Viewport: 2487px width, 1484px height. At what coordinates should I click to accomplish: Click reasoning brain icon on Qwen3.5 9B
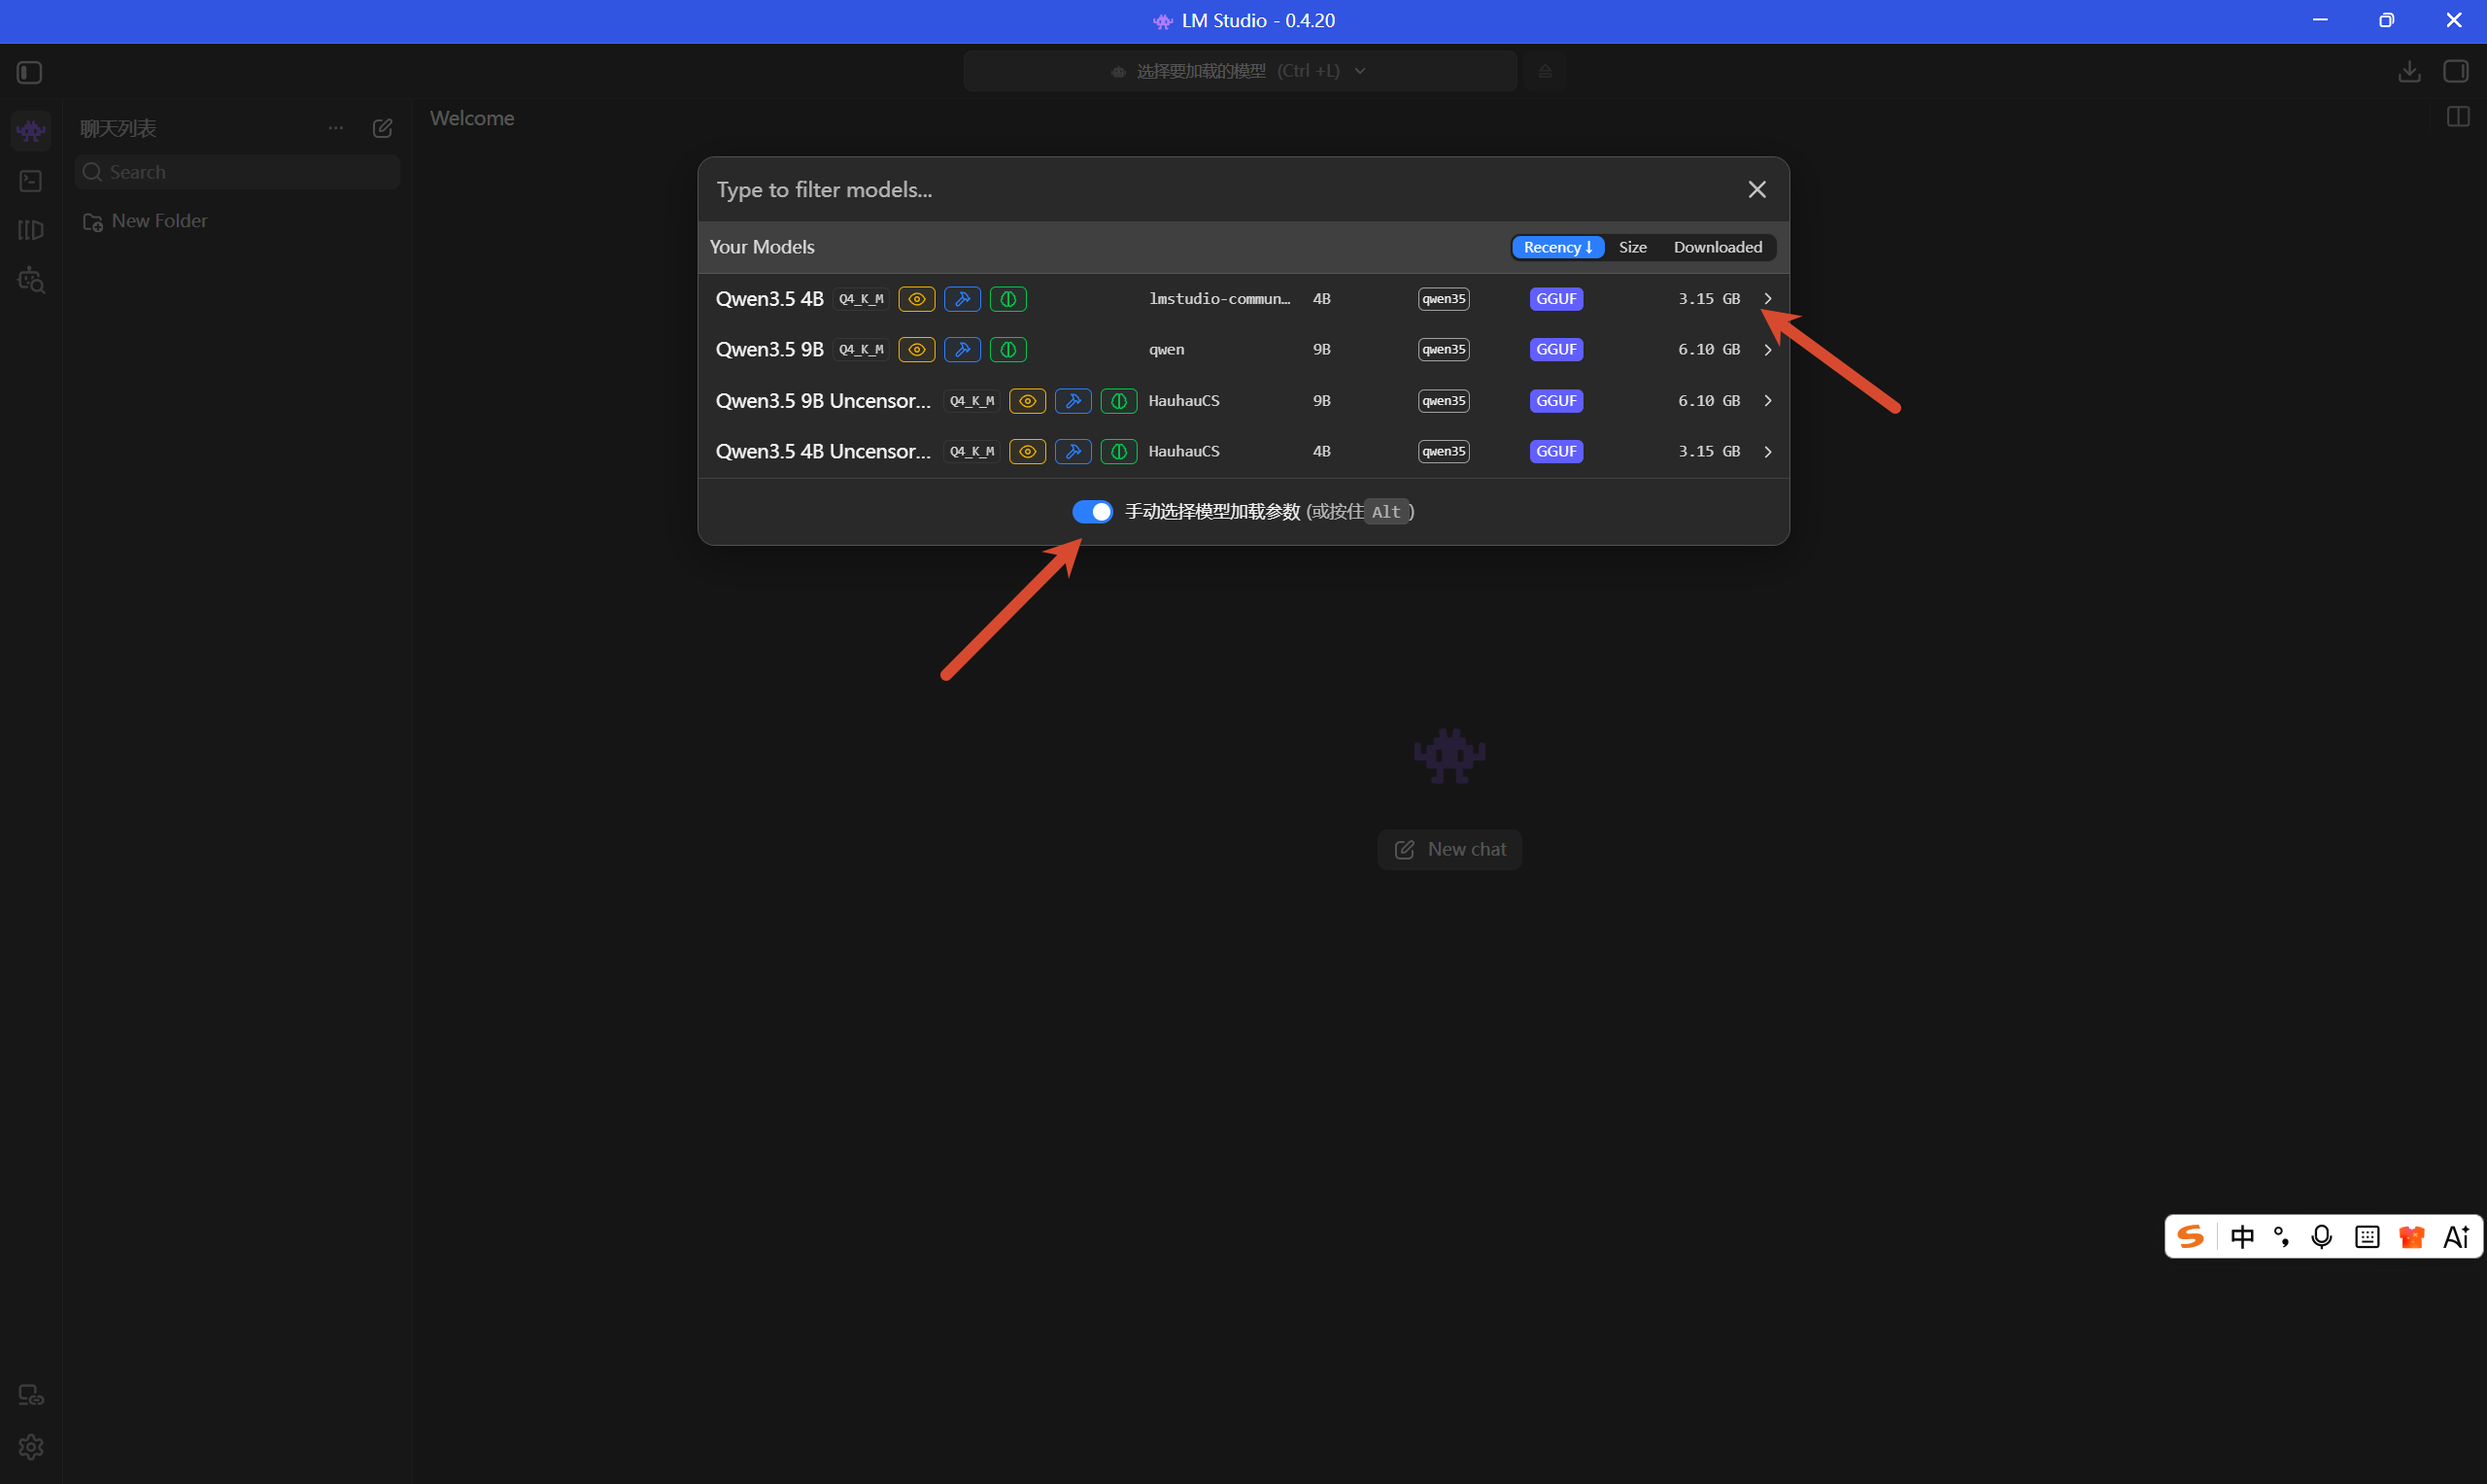[x=1008, y=349]
